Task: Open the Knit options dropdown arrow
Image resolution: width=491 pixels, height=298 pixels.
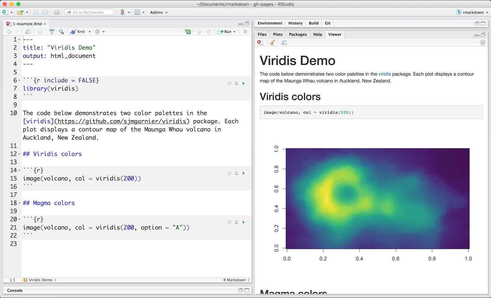Action: click(90, 32)
